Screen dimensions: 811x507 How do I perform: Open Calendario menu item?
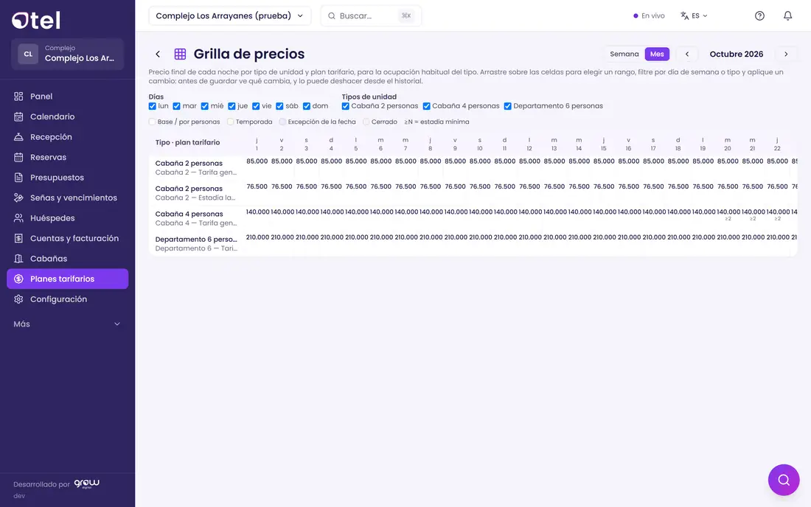67,116
